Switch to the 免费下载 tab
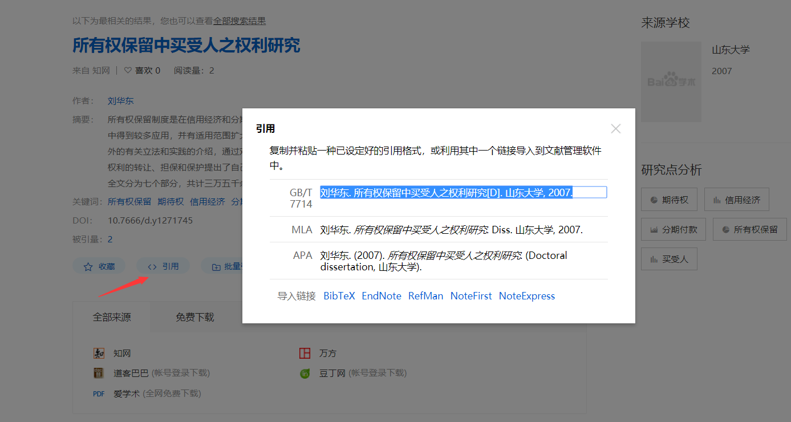The width and height of the screenshot is (791, 422). point(195,317)
